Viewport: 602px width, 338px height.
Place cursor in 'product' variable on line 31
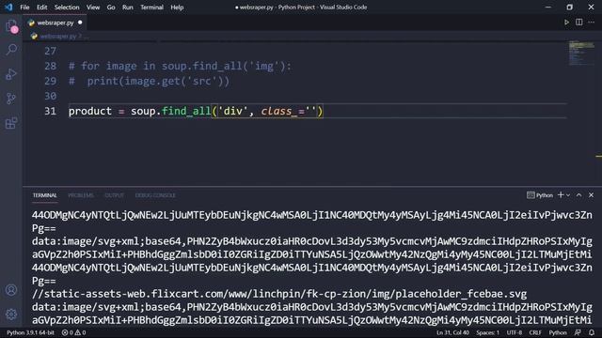tap(90, 111)
